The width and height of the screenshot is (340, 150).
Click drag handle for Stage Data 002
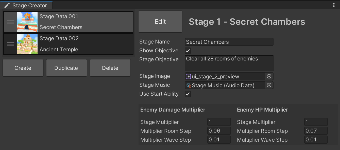[11, 44]
